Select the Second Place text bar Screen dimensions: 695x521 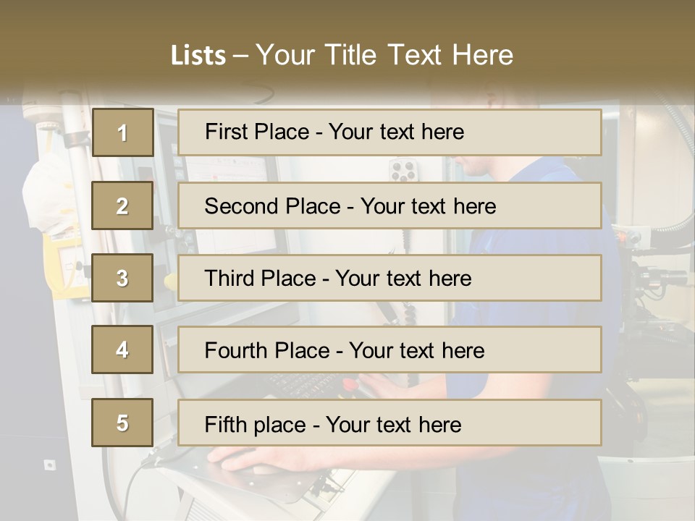[x=389, y=206]
